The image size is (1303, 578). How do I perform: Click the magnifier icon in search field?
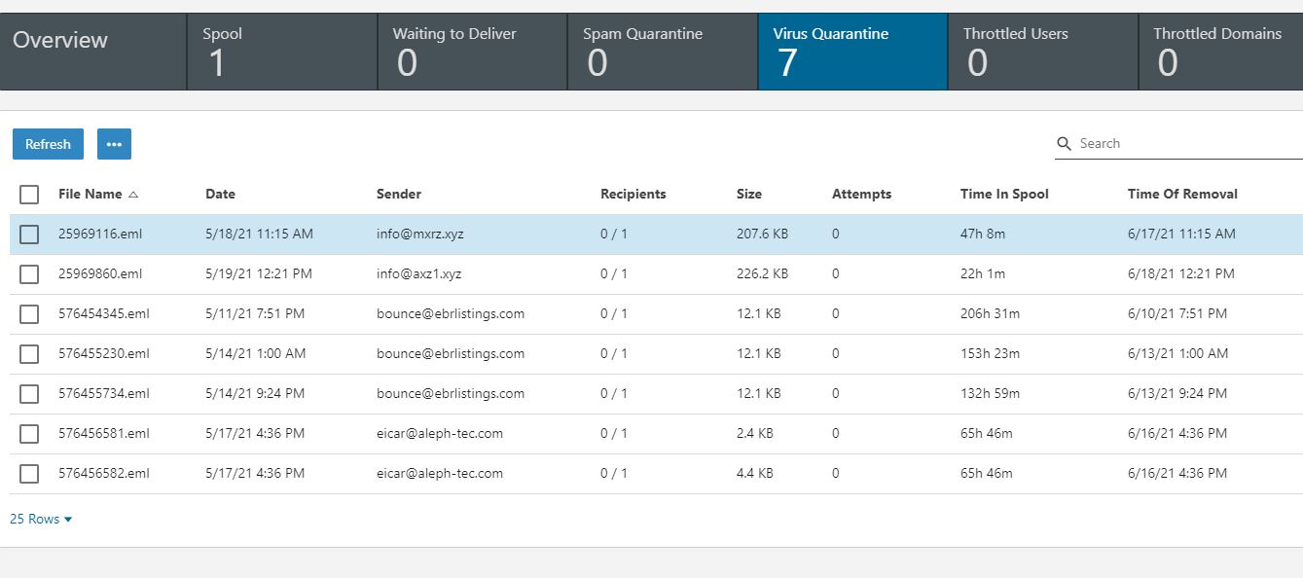pyautogui.click(x=1065, y=144)
